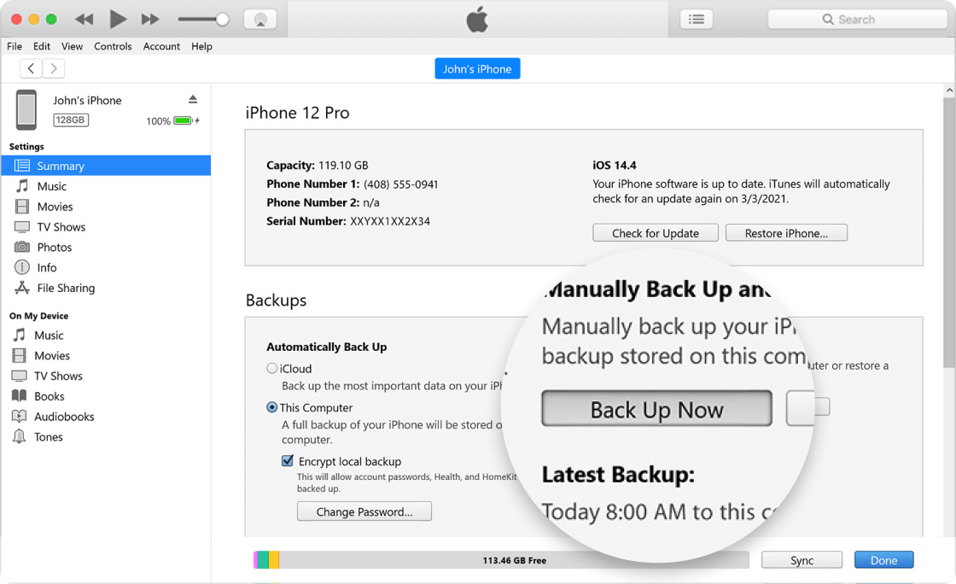The image size is (956, 584).
Task: Click the Restore iPhone button
Action: tap(786, 233)
